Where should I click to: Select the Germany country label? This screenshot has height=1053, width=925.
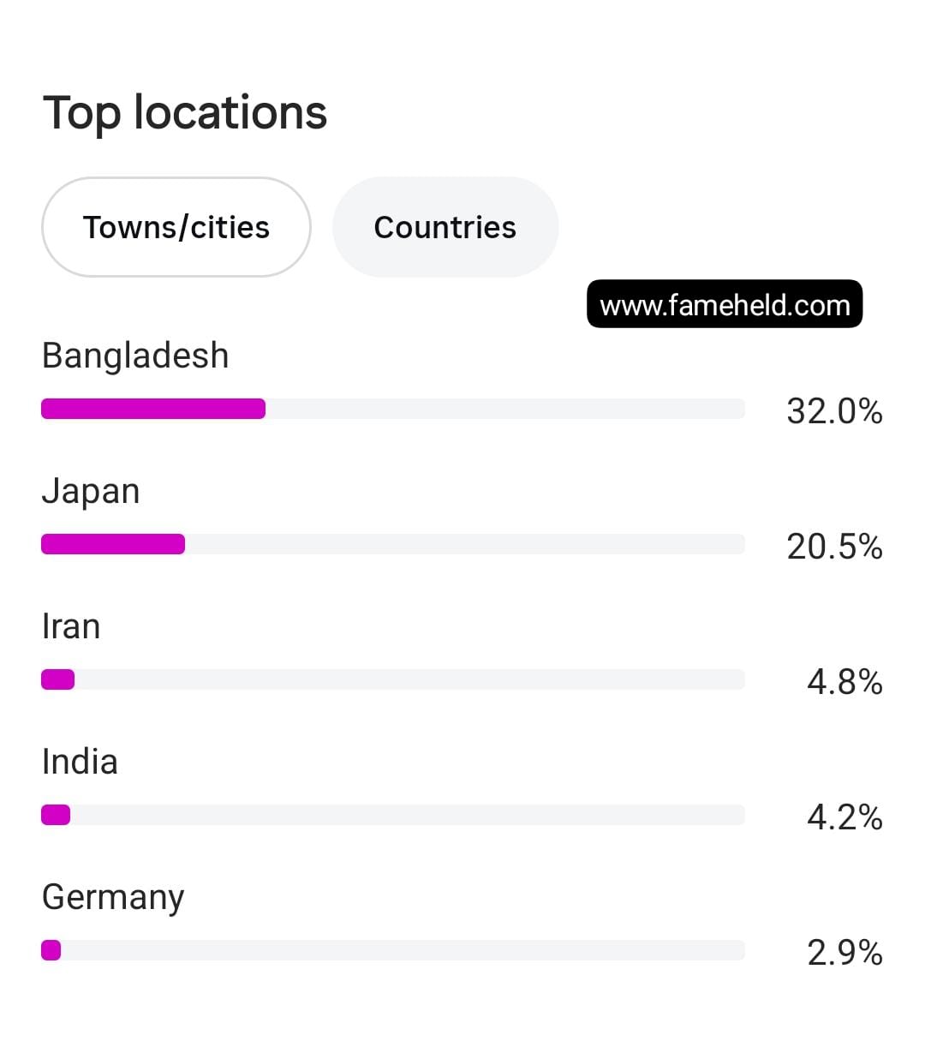pos(113,898)
